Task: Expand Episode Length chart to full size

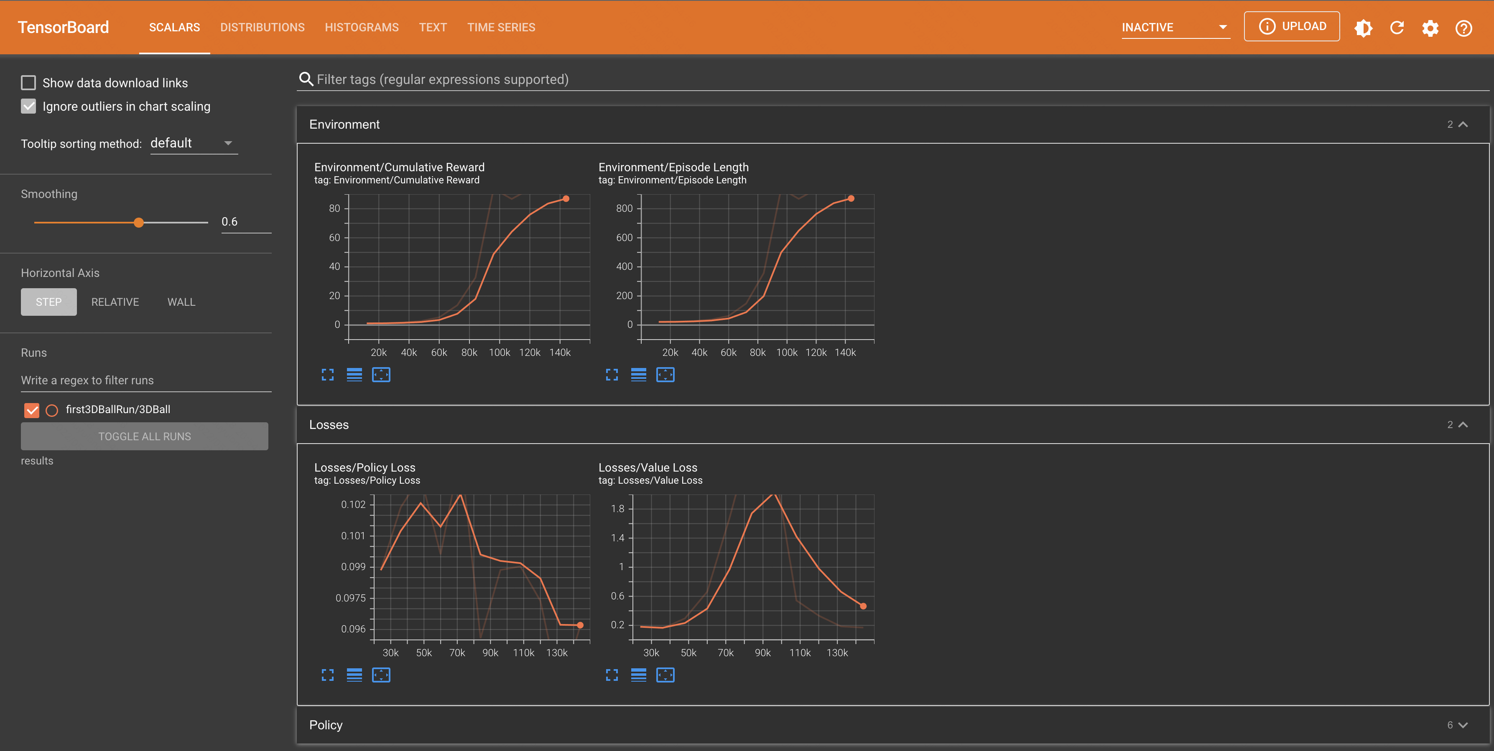Action: point(612,375)
